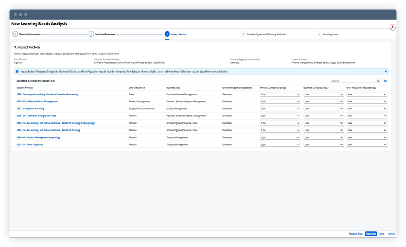Click Payables and Receivables Management cell
The width and height of the screenshot is (406, 247).
tap(186, 116)
